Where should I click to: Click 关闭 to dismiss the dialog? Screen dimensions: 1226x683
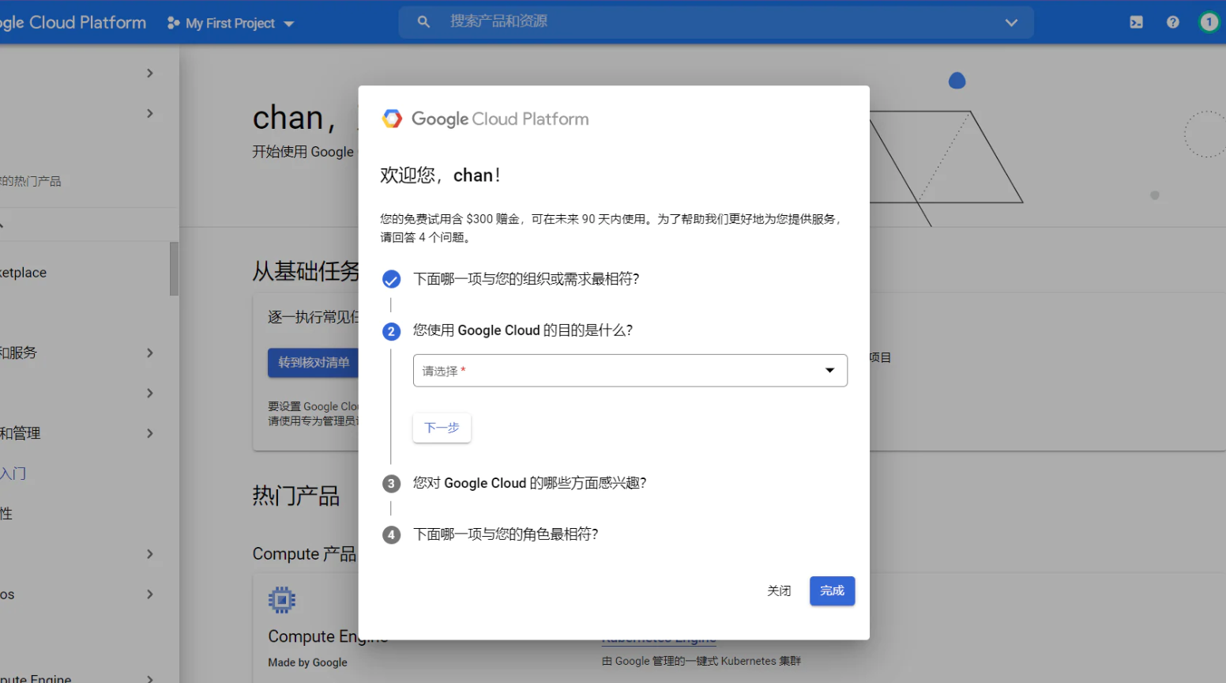click(x=779, y=591)
